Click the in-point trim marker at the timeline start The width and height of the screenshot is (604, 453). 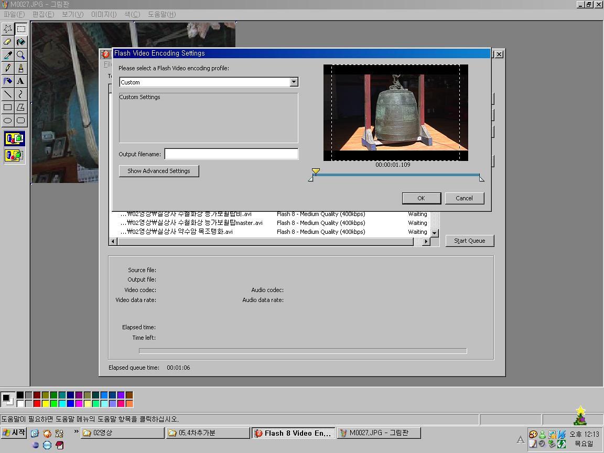point(311,178)
